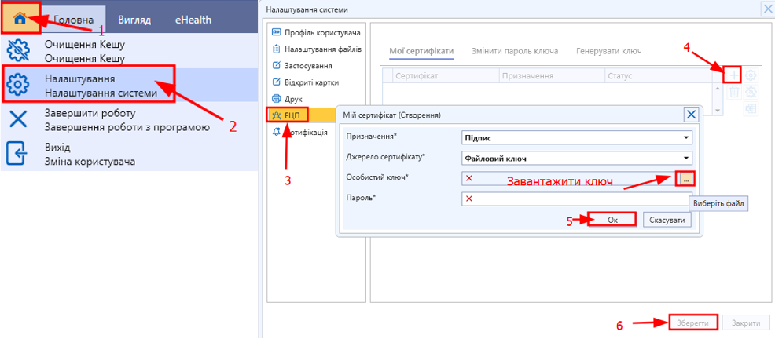The image size is (775, 339).
Task: Switch to Мої сертифікати tab
Action: point(421,51)
